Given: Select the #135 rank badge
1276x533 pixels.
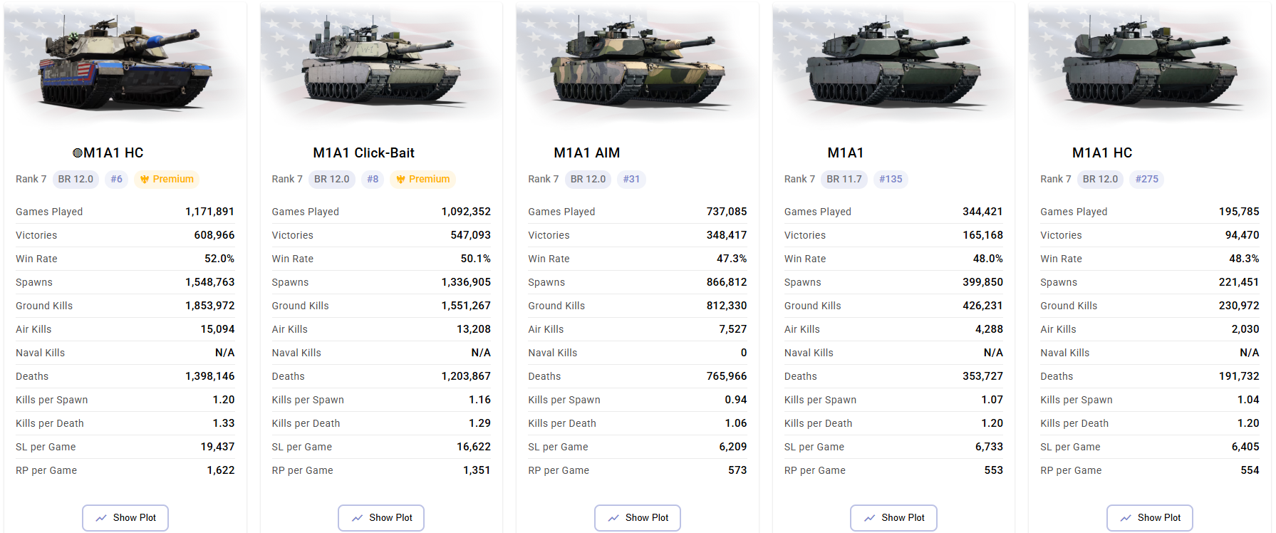Looking at the screenshot, I should (x=891, y=179).
